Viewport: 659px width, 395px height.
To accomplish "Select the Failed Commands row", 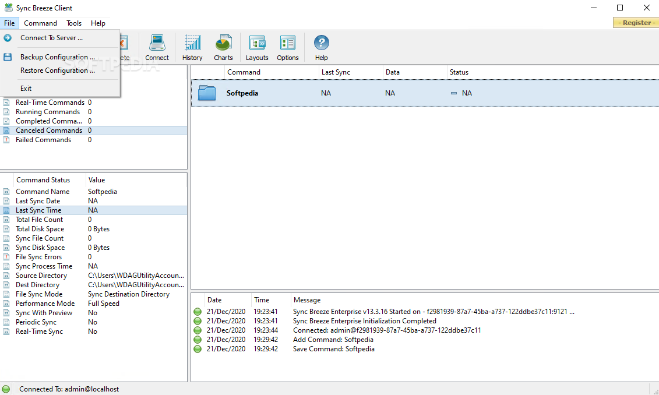I will pos(94,140).
